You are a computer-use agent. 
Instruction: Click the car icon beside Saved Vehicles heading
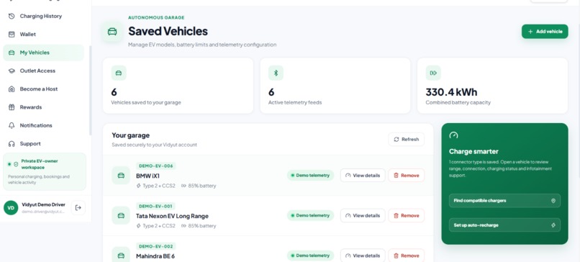[x=112, y=32]
